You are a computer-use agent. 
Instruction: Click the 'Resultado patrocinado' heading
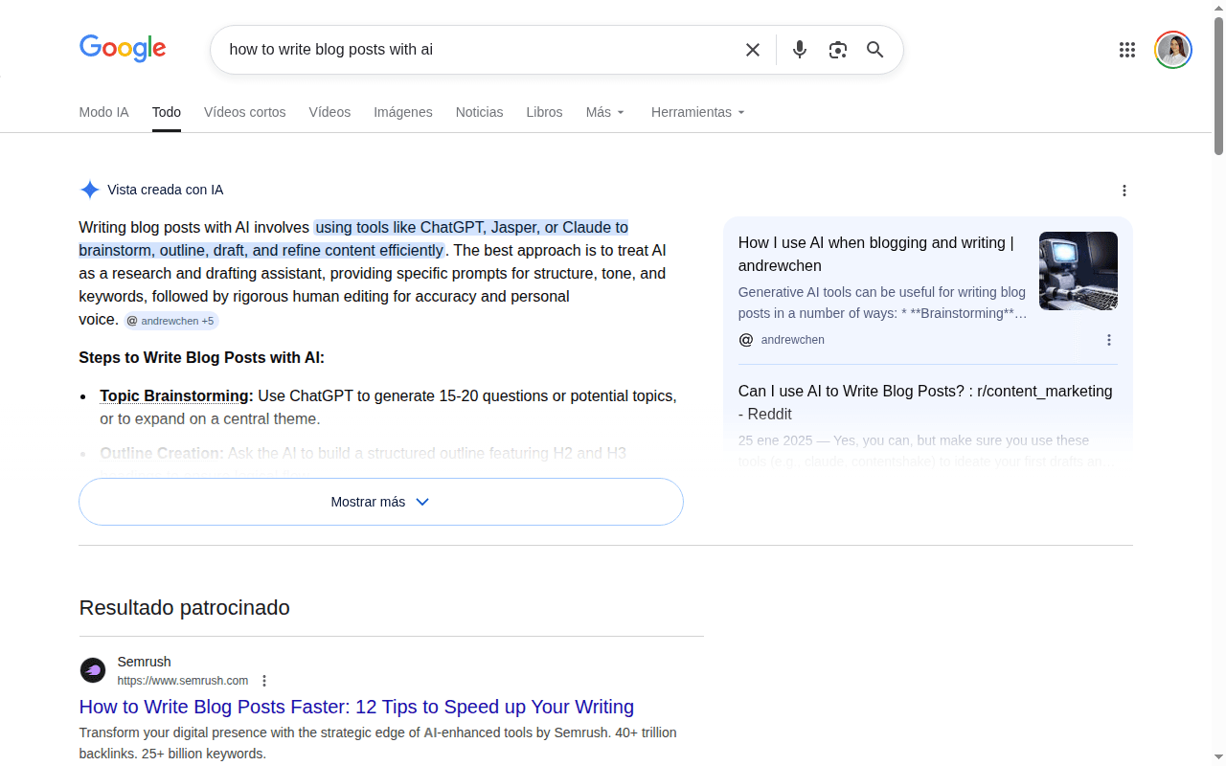tap(185, 607)
